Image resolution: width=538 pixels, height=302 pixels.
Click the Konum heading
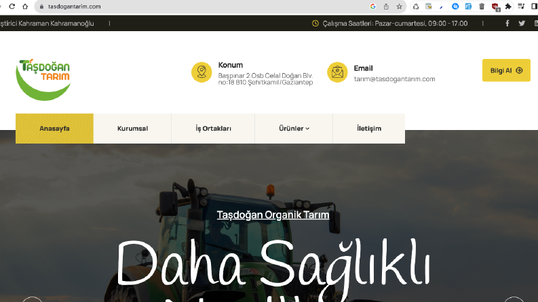pos(230,65)
